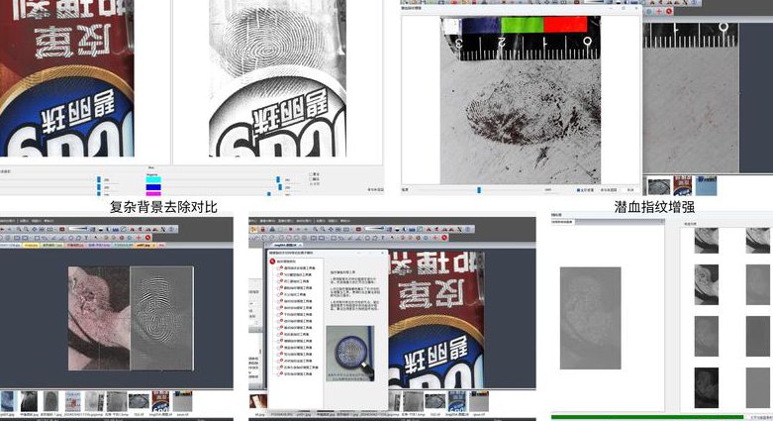
Task: Click green progress bar in bottom-right batch panel
Action: click(x=646, y=417)
